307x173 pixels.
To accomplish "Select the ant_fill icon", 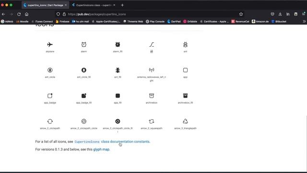I will click(x=118, y=70).
